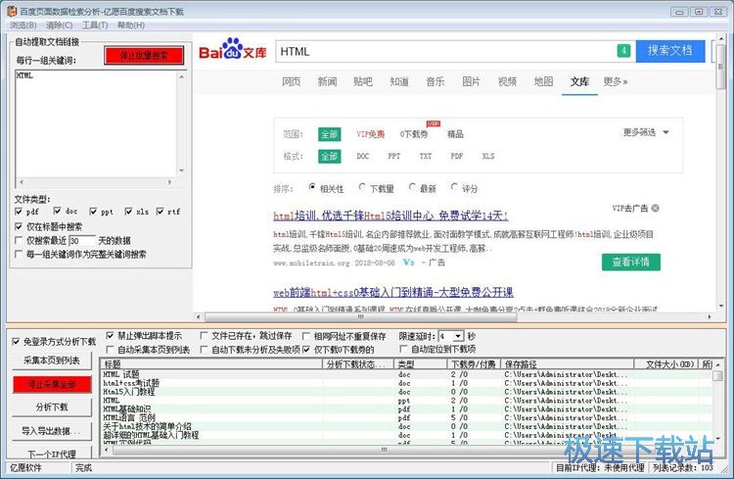Screen dimensions: 734x479
Task: Toggle 禁止弹出脚本提示 checkbox
Action: (110, 336)
